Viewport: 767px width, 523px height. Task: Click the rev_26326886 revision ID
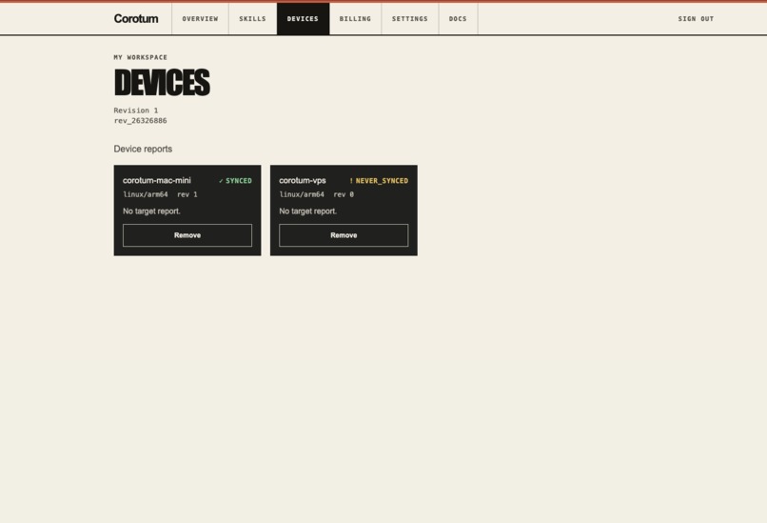141,120
